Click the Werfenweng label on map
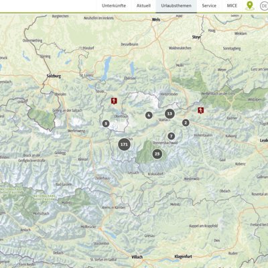 pyautogui.click(x=76, y=131)
